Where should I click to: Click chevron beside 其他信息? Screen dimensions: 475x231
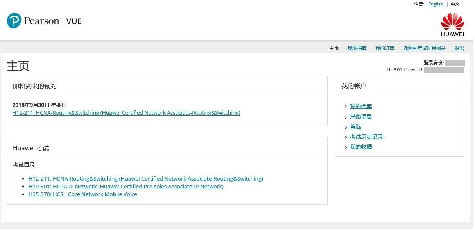tap(346, 117)
